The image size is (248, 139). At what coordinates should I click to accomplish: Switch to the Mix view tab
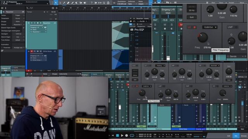pos(236,136)
